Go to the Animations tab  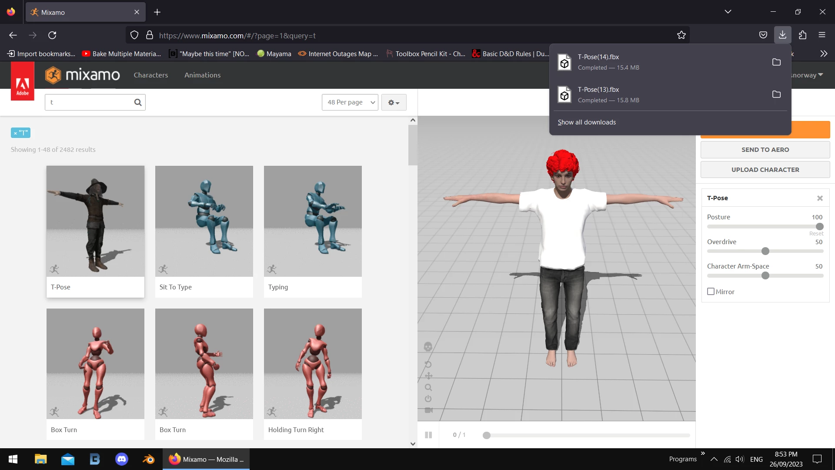click(x=202, y=75)
